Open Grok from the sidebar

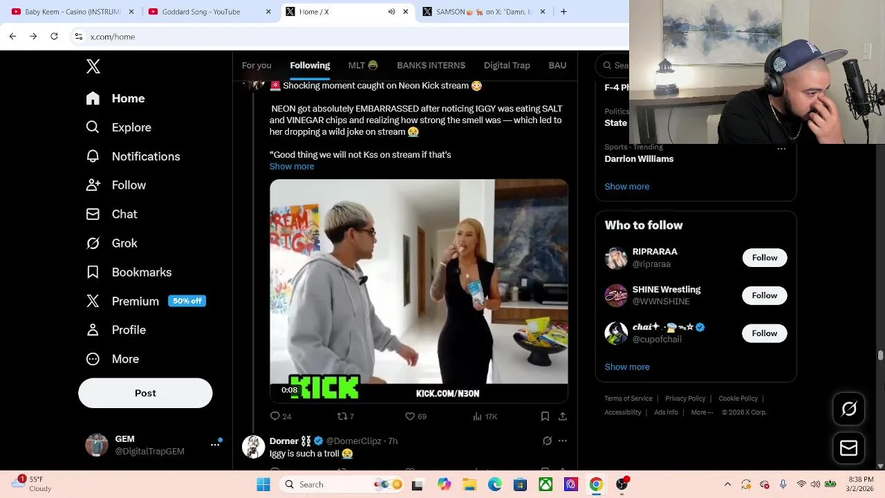tap(111, 243)
